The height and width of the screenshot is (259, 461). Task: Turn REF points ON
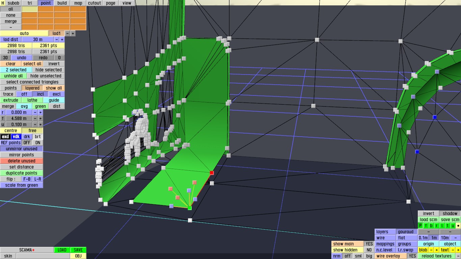point(37,143)
